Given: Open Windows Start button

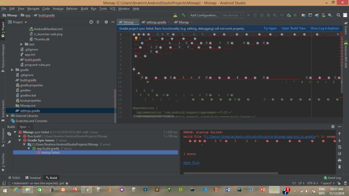Looking at the screenshot, I should 5,191.
